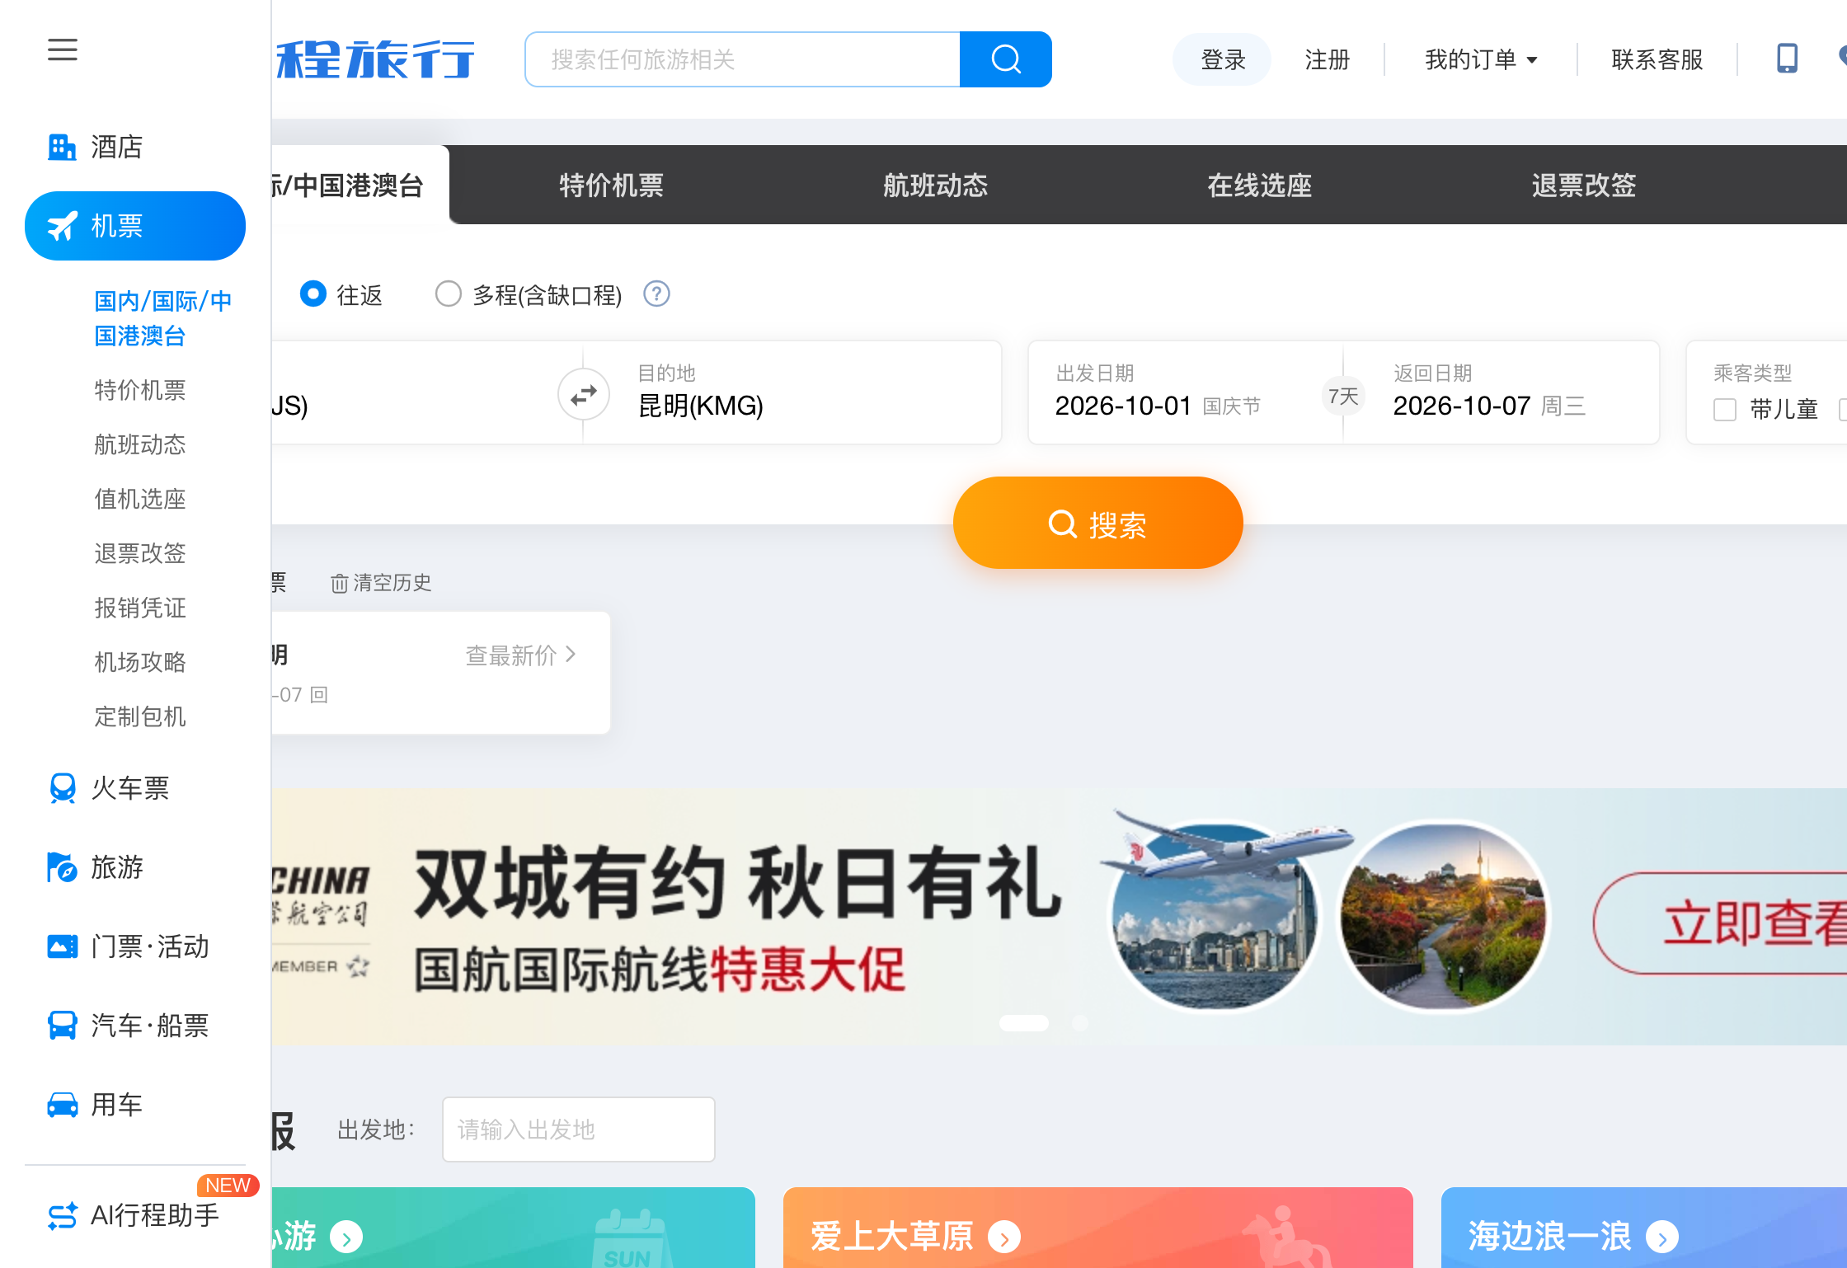Select the 机票 flights sidebar item
This screenshot has width=1847, height=1268.
[135, 226]
